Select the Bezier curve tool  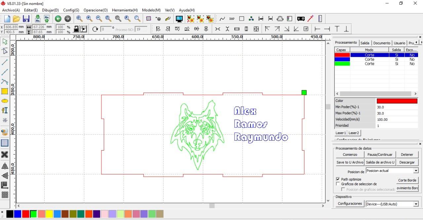point(5,82)
